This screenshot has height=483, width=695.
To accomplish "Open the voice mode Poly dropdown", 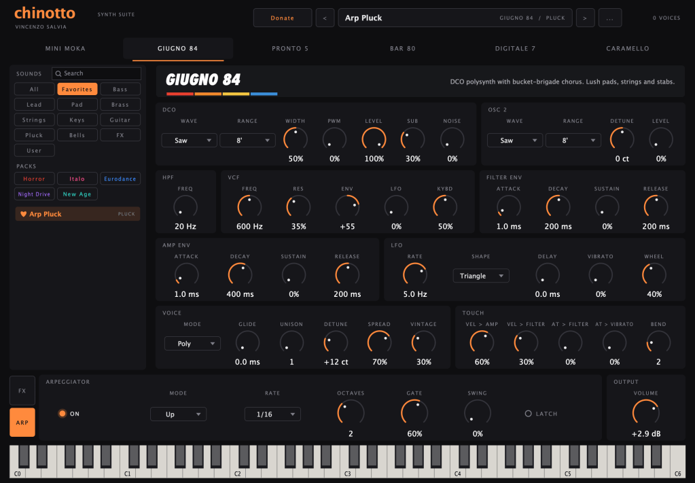I will click(192, 344).
